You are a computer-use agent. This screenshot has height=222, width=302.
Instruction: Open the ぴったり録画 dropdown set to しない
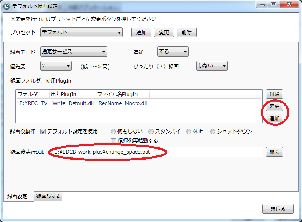[x=212, y=66]
